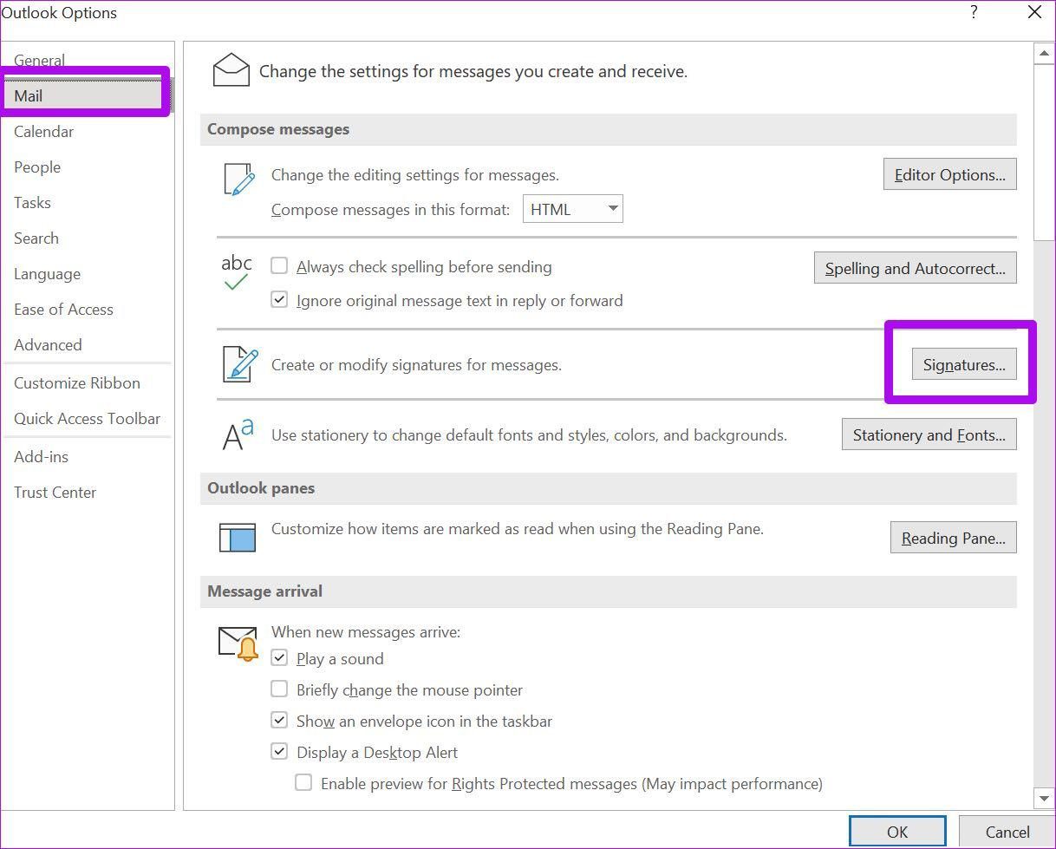
Task: Open Language settings category
Action: pos(87,273)
